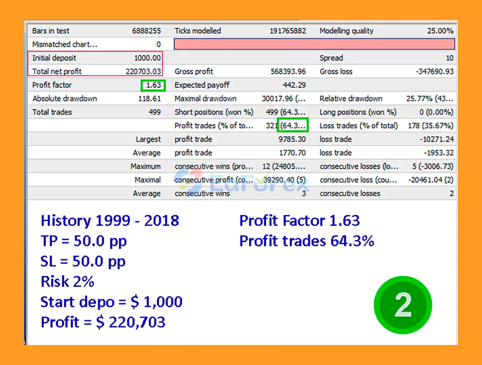Select the Ticks modelled value 191765882
The height and width of the screenshot is (365, 482).
[288, 31]
